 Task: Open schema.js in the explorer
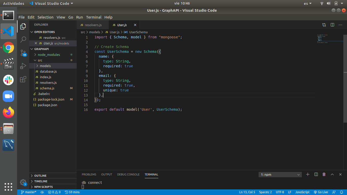pos(53,88)
